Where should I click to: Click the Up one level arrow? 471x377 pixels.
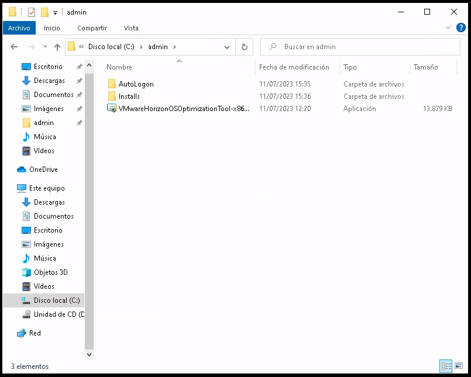pos(57,47)
